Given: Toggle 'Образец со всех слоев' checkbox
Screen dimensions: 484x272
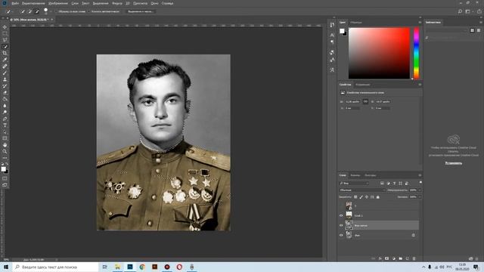Looking at the screenshot, I should pyautogui.click(x=57, y=11).
